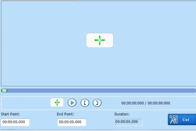Click the End Point time field

[x=72, y=122]
